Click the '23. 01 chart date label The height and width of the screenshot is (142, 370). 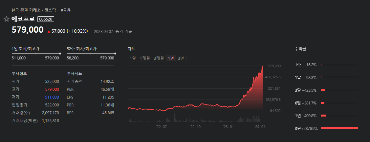coord(228,127)
